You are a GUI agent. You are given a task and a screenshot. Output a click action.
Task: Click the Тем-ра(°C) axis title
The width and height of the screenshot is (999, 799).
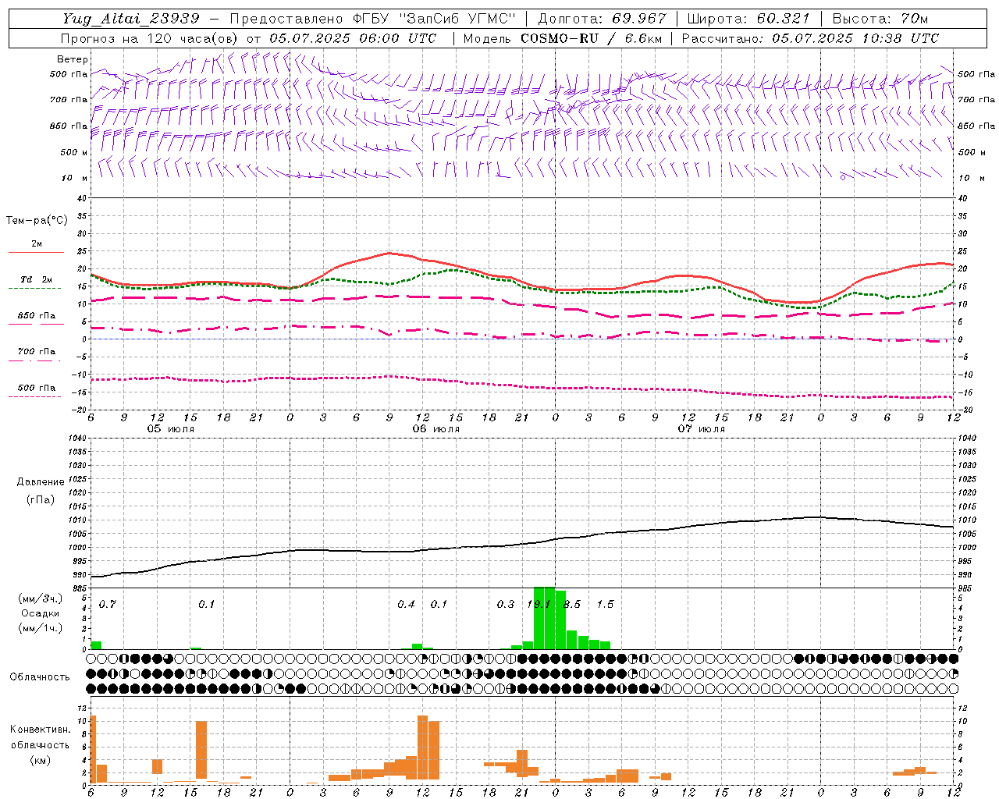37,221
